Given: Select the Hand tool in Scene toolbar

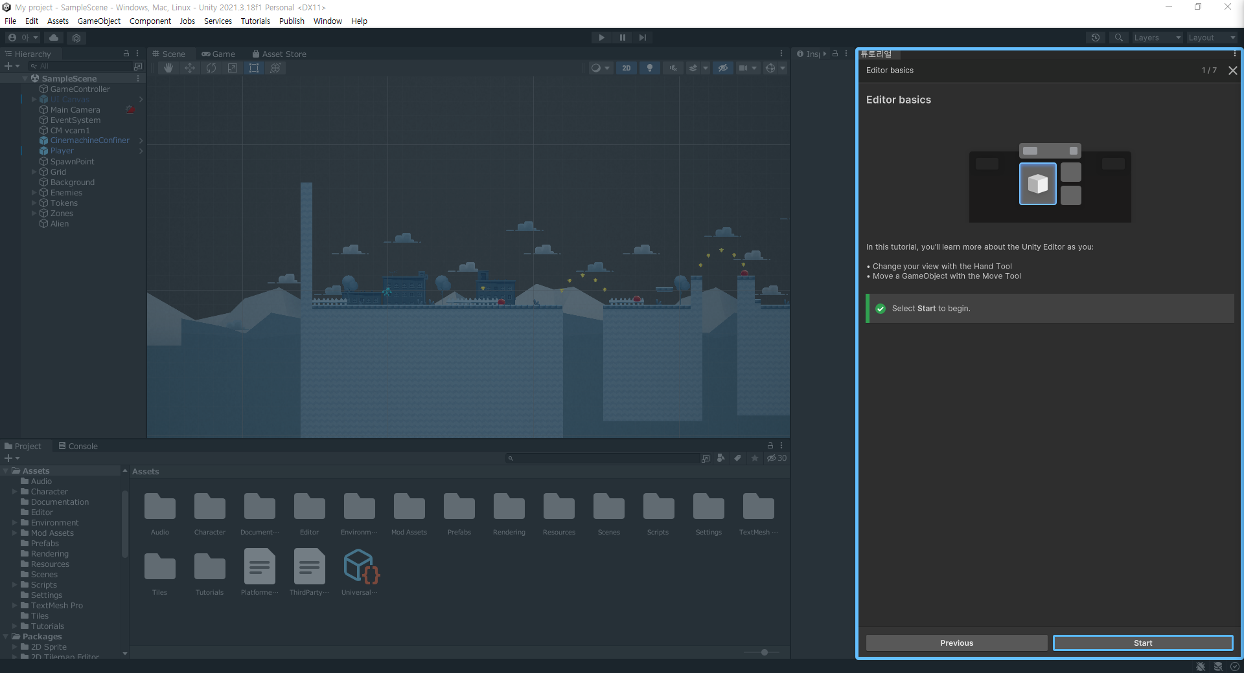Looking at the screenshot, I should click(168, 68).
